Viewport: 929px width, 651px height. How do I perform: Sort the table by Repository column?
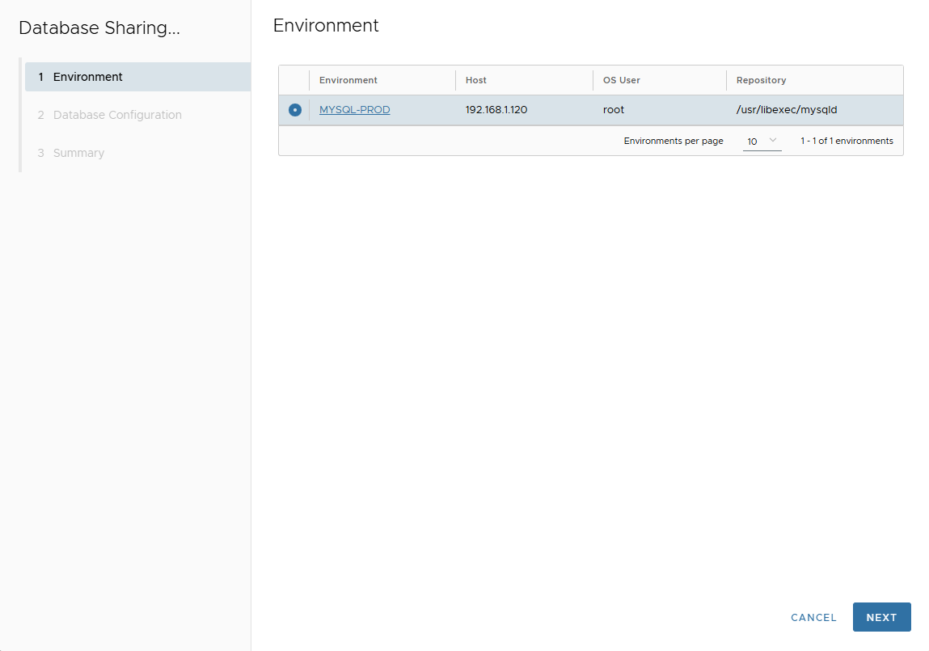[760, 80]
